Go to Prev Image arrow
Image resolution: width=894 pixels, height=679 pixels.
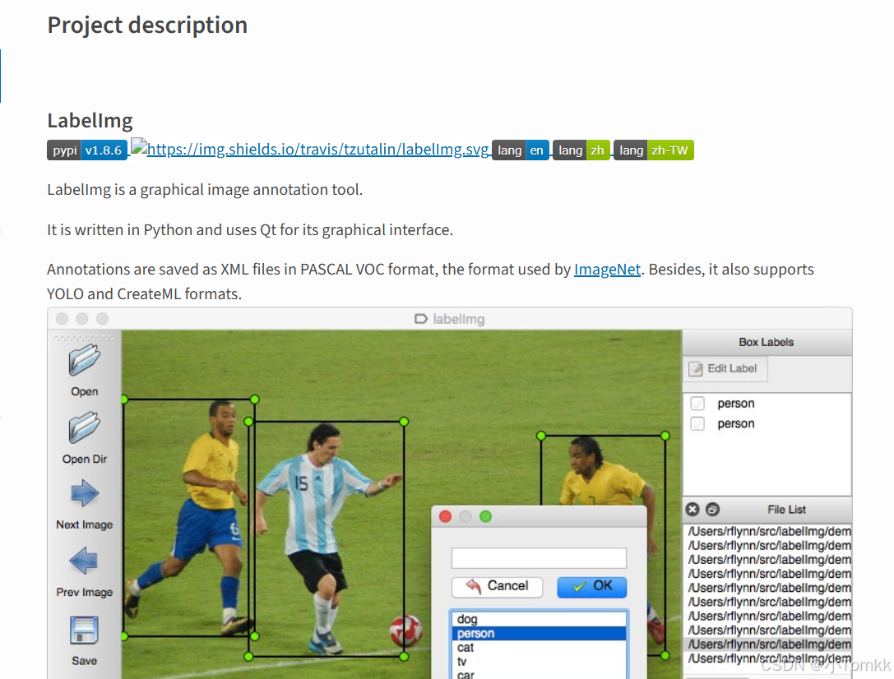tap(84, 561)
